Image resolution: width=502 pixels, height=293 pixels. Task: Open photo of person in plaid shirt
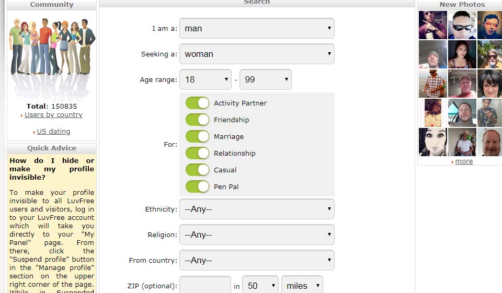[432, 84]
